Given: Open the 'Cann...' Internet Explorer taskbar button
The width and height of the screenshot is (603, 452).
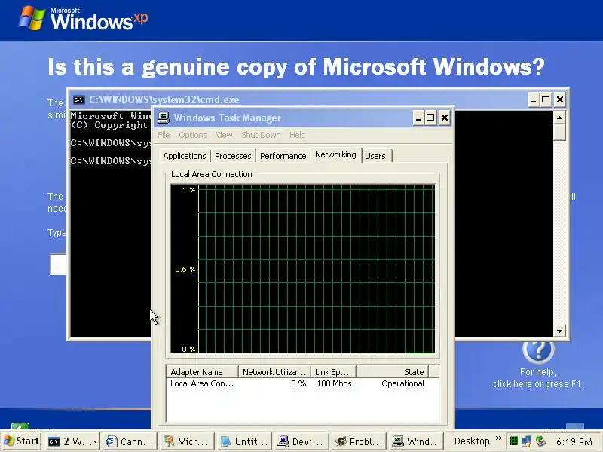Looking at the screenshot, I should (130, 442).
